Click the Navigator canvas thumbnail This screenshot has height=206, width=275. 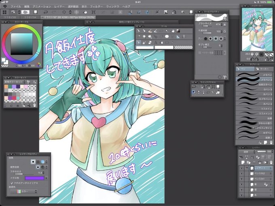pos(257,29)
